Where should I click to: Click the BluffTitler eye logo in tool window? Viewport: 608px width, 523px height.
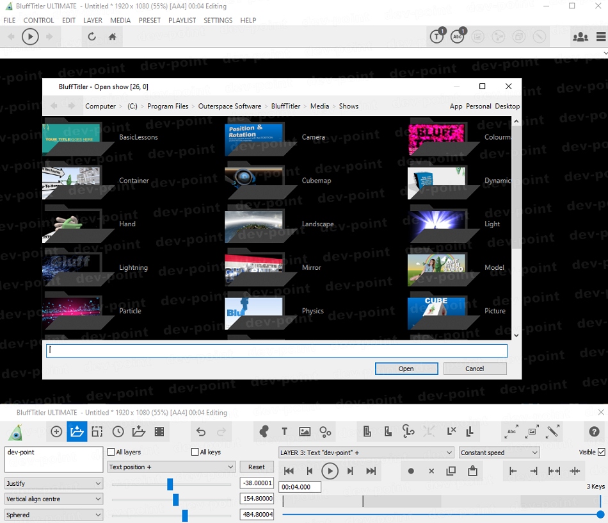point(16,432)
